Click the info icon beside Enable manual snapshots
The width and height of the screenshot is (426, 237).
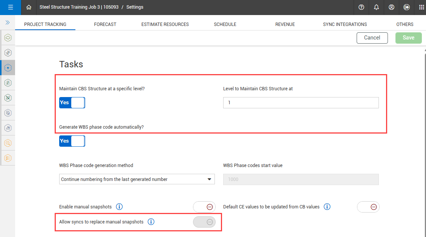point(120,207)
